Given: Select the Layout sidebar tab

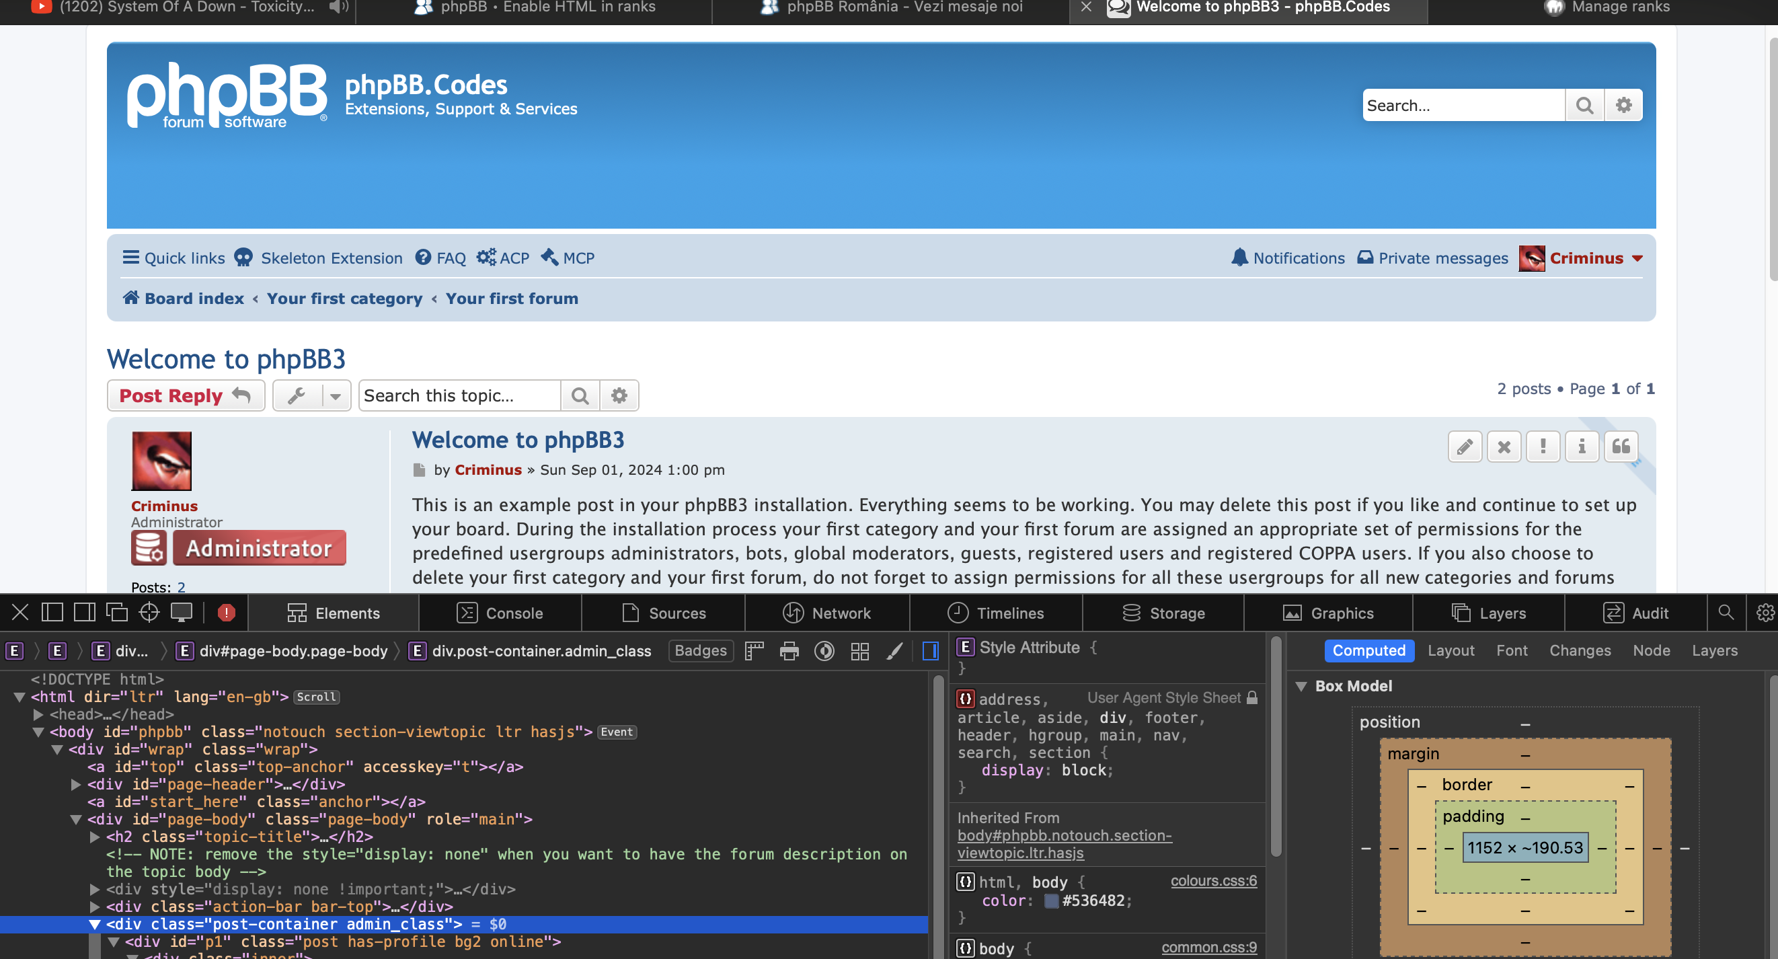Looking at the screenshot, I should coord(1451,650).
